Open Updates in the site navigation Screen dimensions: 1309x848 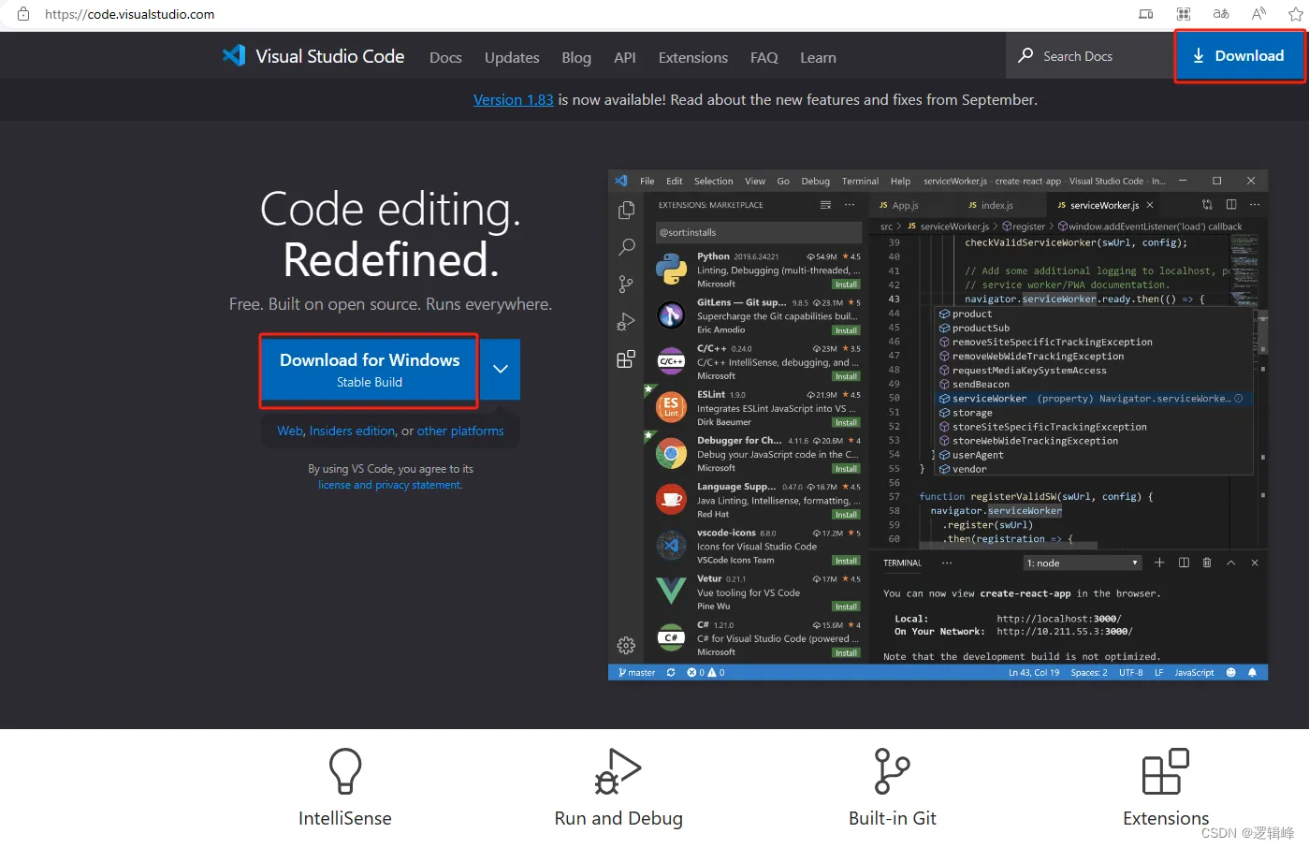(x=512, y=57)
